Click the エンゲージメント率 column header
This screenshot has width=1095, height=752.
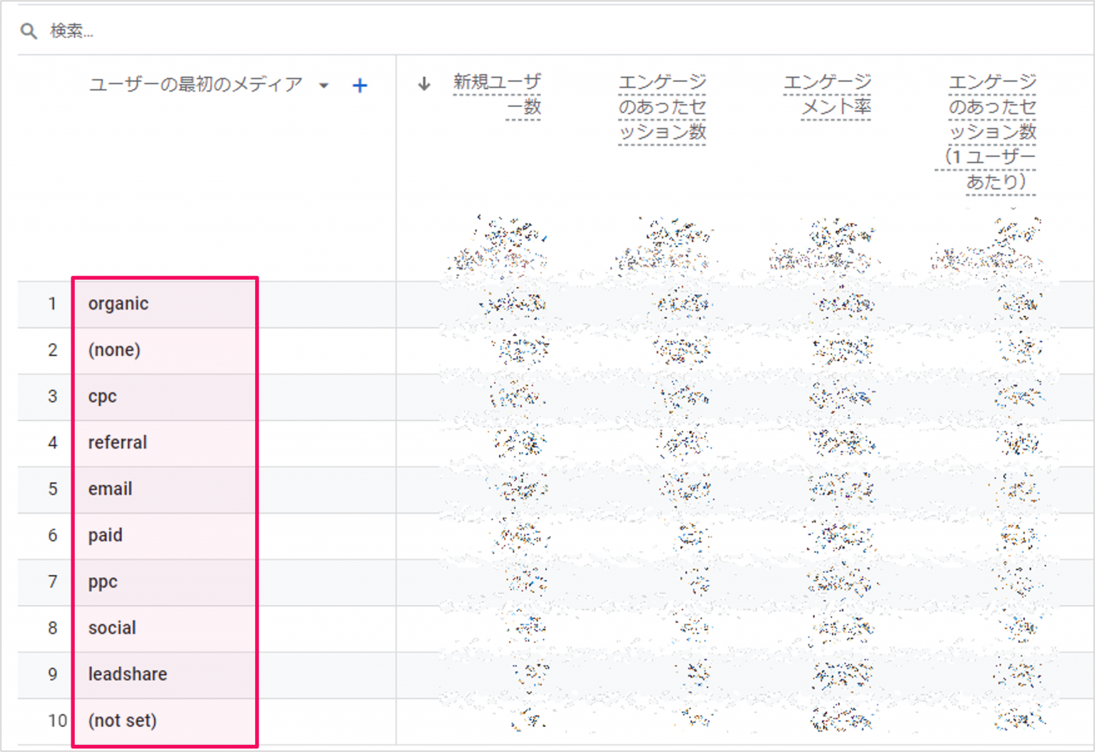click(x=828, y=94)
